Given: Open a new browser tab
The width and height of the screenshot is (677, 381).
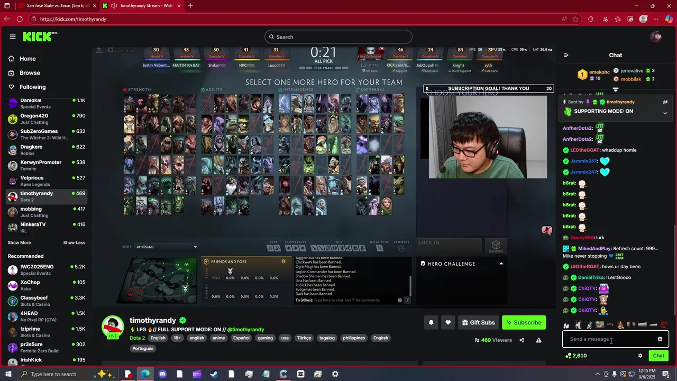Looking at the screenshot, I should coord(190,6).
